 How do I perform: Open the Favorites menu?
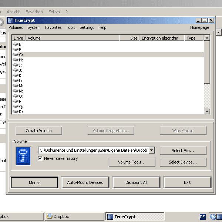click(x=53, y=27)
